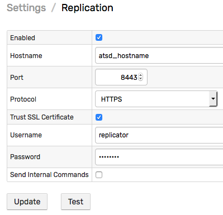Click the Replication page title
The width and height of the screenshot is (223, 215).
[x=87, y=8]
